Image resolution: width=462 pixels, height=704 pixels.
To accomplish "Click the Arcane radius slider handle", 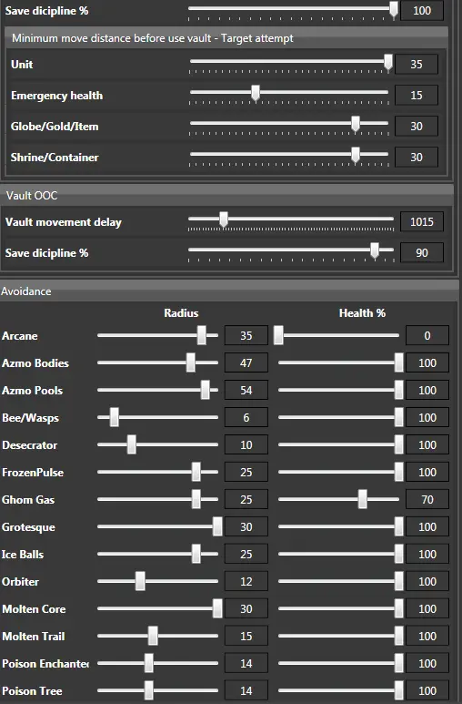I will 201,335.
